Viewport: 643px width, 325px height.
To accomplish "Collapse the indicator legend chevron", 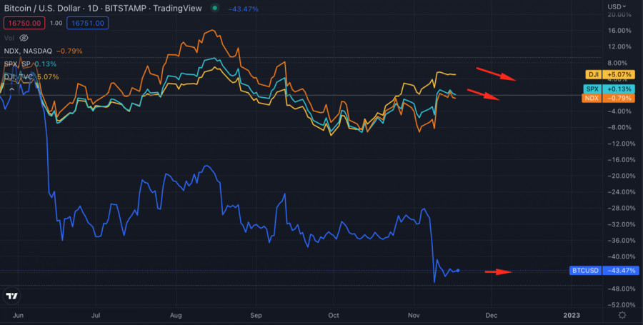I will [12, 89].
